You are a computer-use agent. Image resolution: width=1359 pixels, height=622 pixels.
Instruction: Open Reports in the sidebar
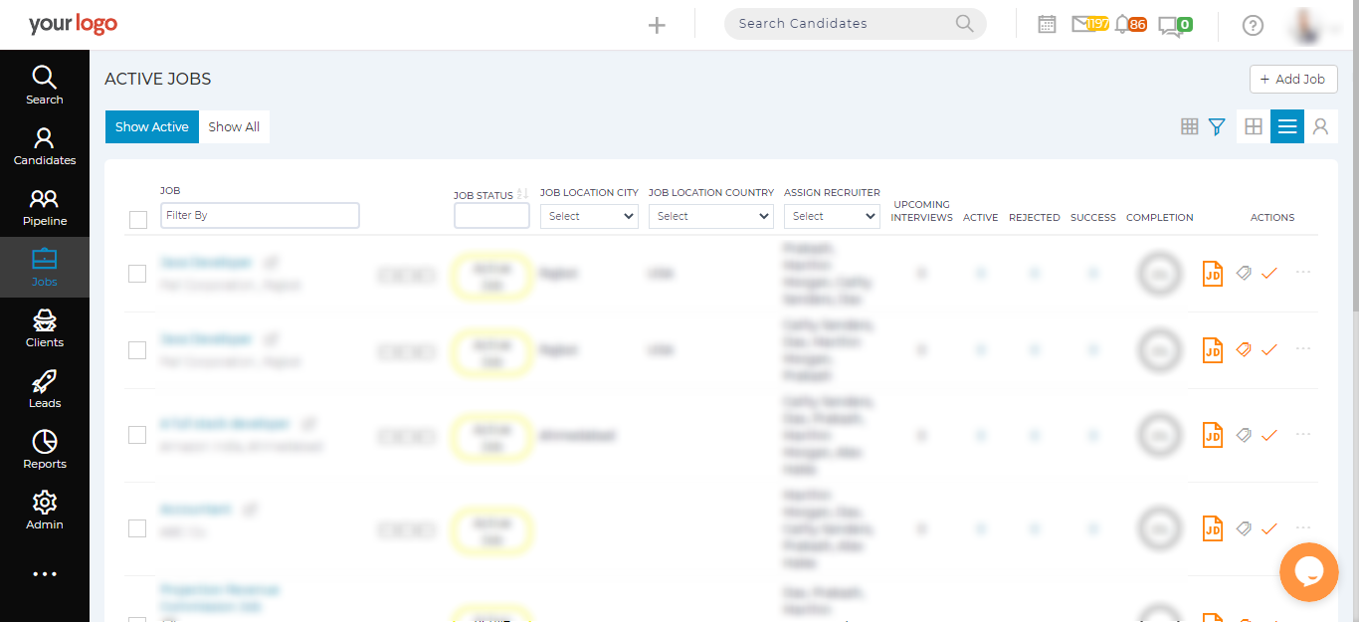45,450
